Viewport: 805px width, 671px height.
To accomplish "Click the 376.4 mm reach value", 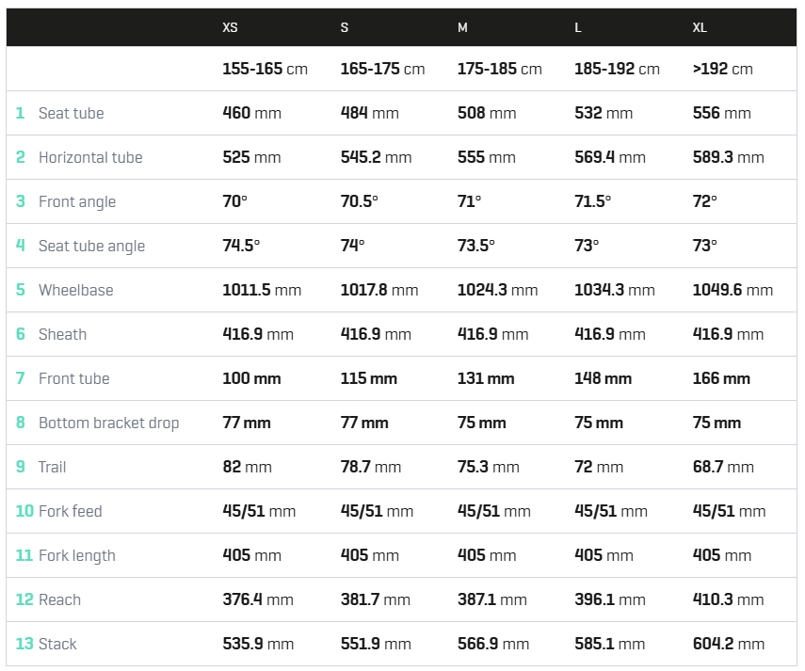I will (258, 599).
